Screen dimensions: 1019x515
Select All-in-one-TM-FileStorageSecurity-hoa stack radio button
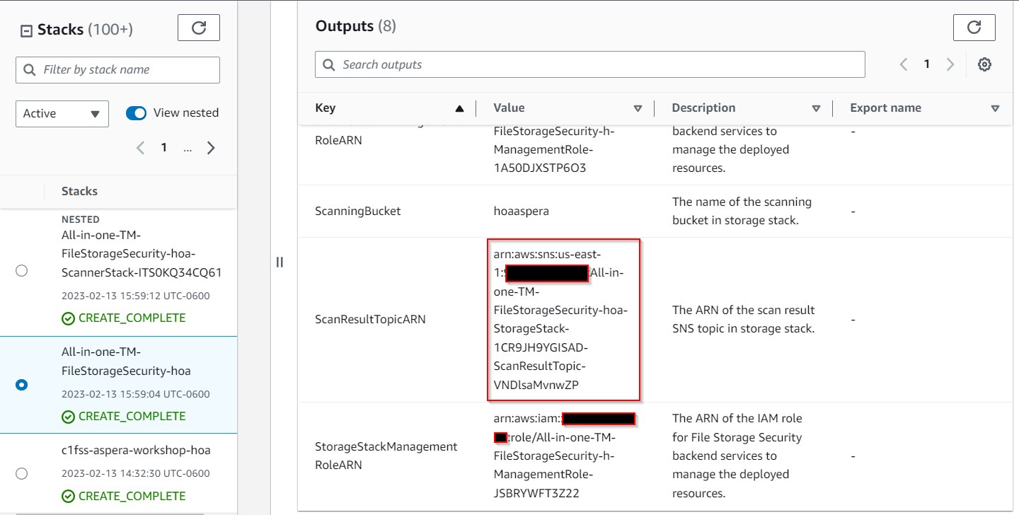21,385
